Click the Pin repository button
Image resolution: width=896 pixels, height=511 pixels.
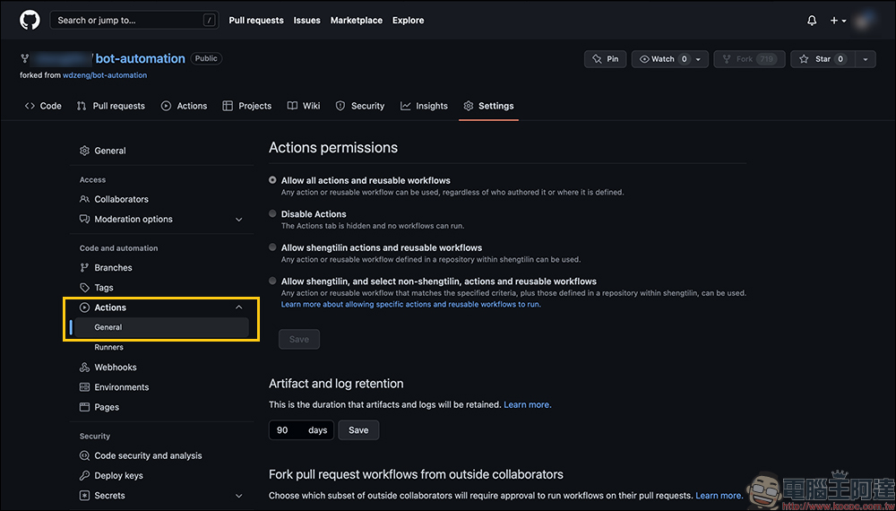click(x=605, y=59)
